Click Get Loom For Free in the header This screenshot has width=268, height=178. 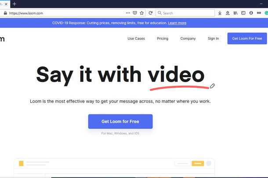(x=247, y=39)
